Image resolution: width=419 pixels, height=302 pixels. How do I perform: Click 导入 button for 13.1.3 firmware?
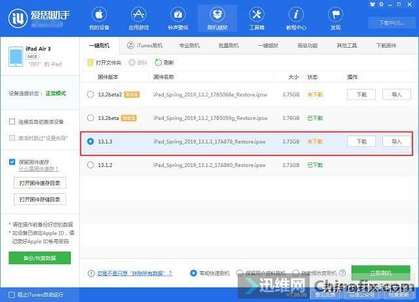click(397, 142)
